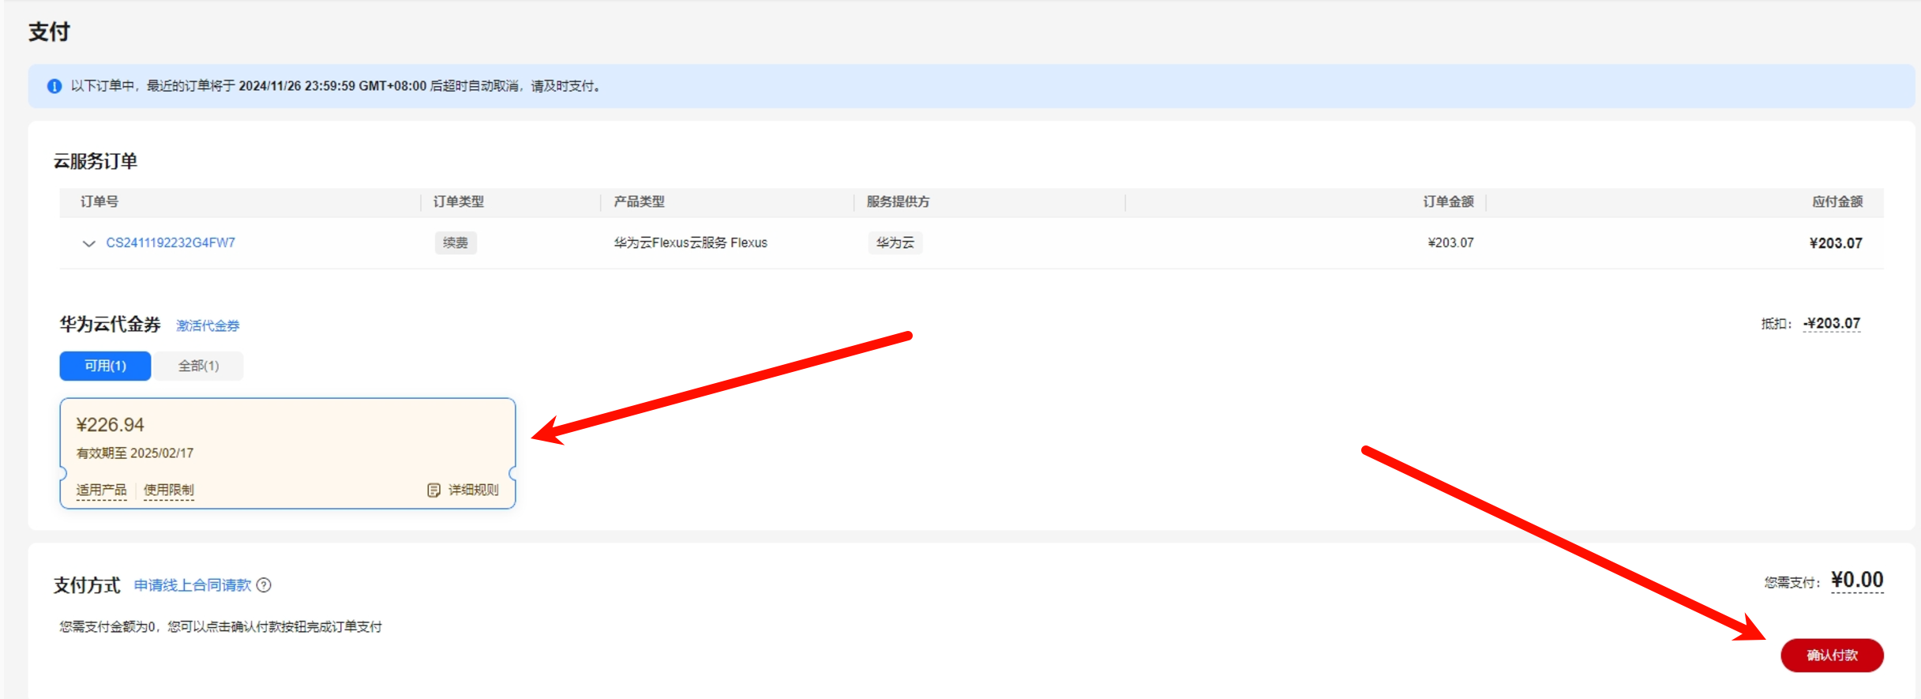
Task: Click the 申请线上合同请款 link
Action: (x=192, y=585)
